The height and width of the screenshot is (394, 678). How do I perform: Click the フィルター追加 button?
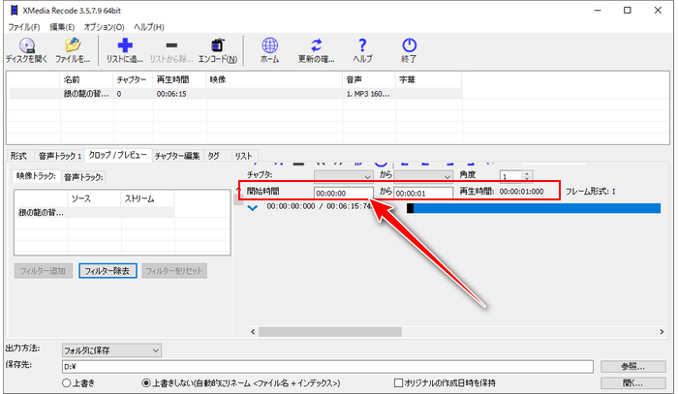coord(44,271)
